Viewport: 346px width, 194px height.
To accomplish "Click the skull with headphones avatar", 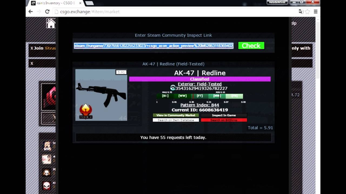I will coord(47,172).
